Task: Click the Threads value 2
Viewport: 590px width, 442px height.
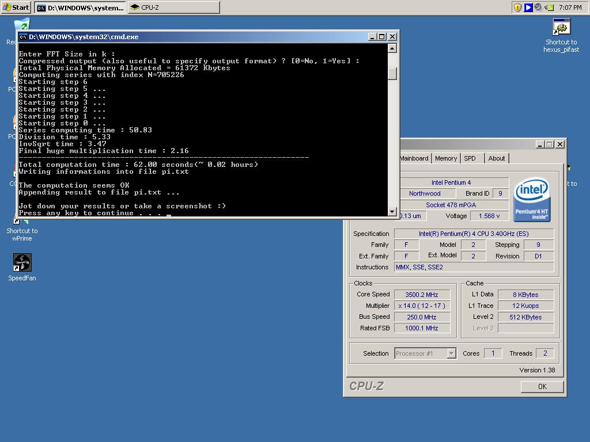Action: point(545,353)
